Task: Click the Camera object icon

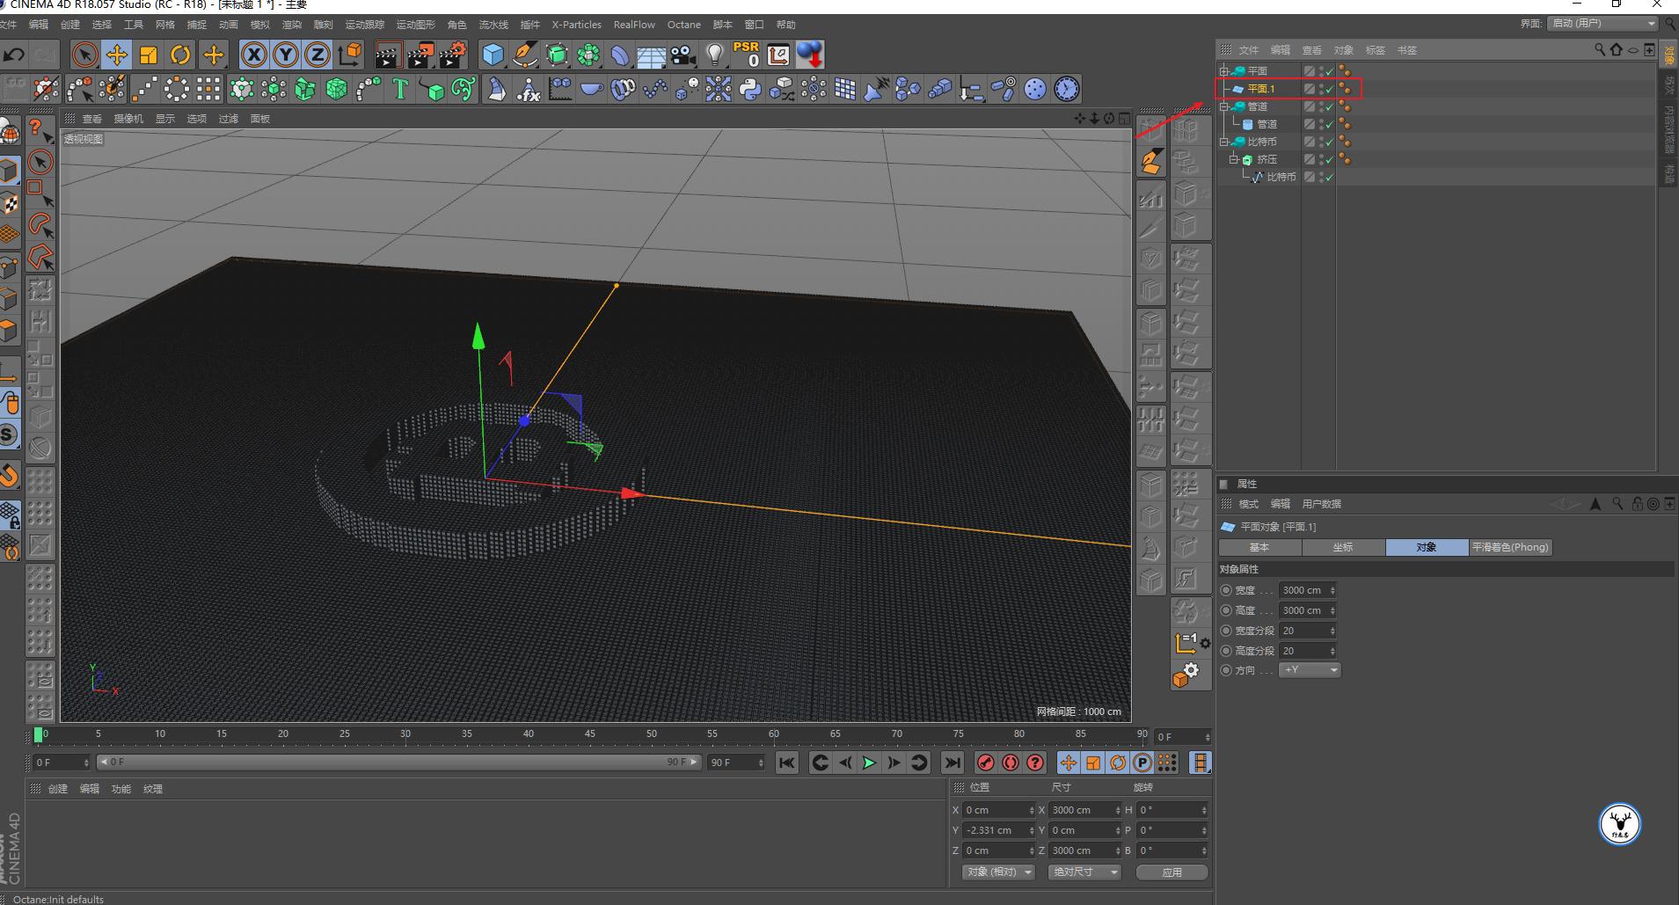Action: click(x=683, y=55)
